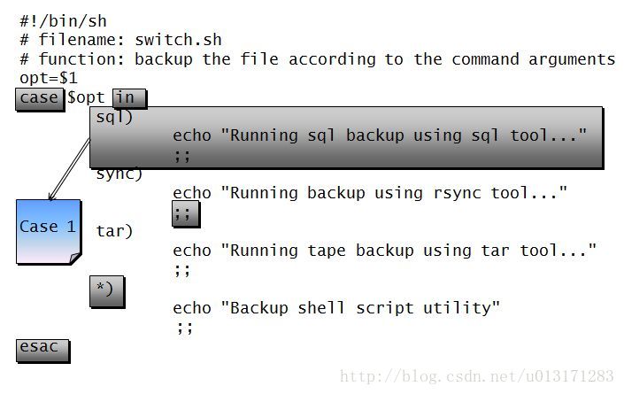Image resolution: width=624 pixels, height=394 pixels.
Task: Click the echo 'Running backup using rsync' line
Action: click(x=370, y=193)
